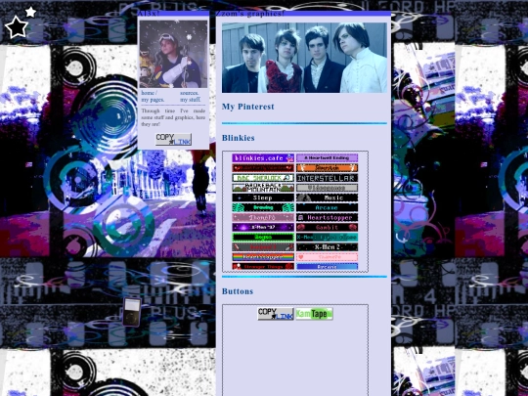Click the large star in the corner
This screenshot has width=528, height=396.
17,27
